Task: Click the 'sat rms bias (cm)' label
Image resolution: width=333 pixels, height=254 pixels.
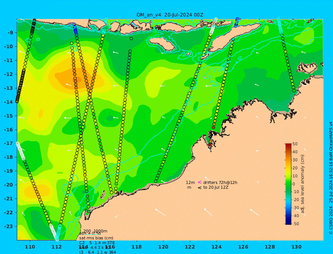Action: [x=96, y=238]
